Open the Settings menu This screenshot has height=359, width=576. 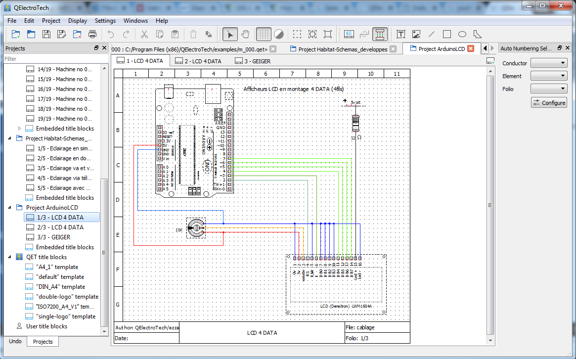click(105, 21)
